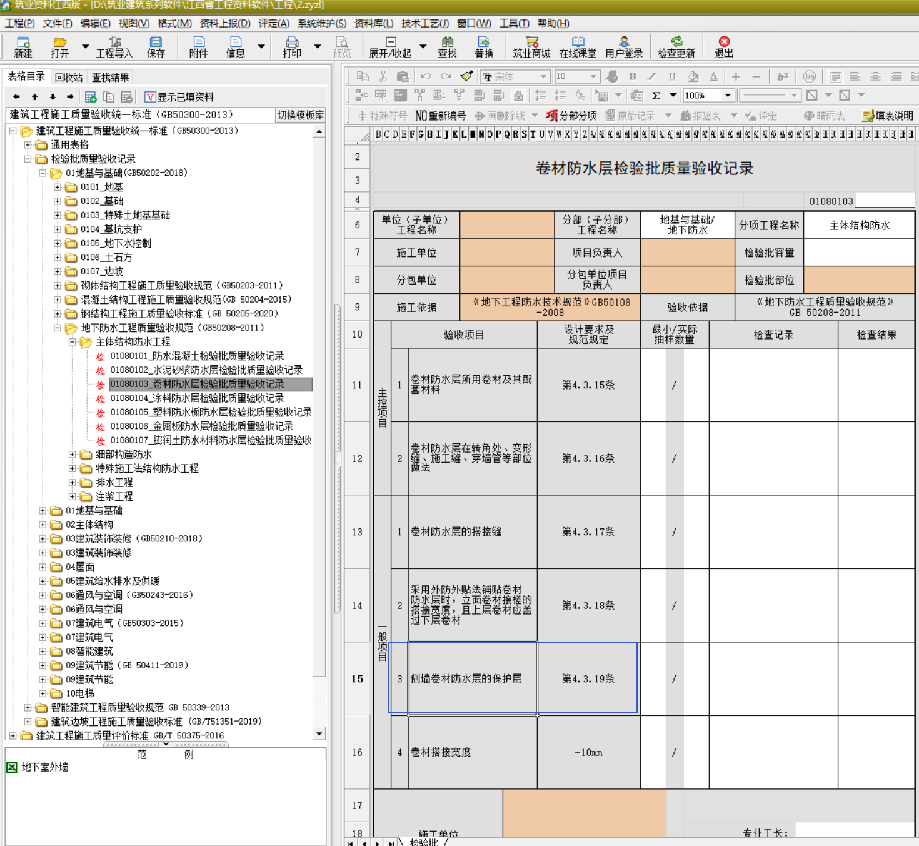The height and width of the screenshot is (846, 919).
Task: Toggle italic formatting
Action: point(652,76)
